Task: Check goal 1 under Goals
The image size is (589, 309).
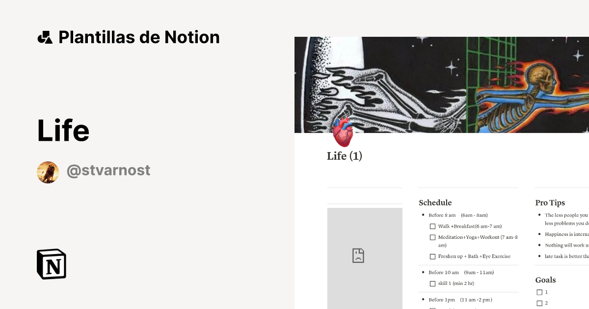Action: 540,292
